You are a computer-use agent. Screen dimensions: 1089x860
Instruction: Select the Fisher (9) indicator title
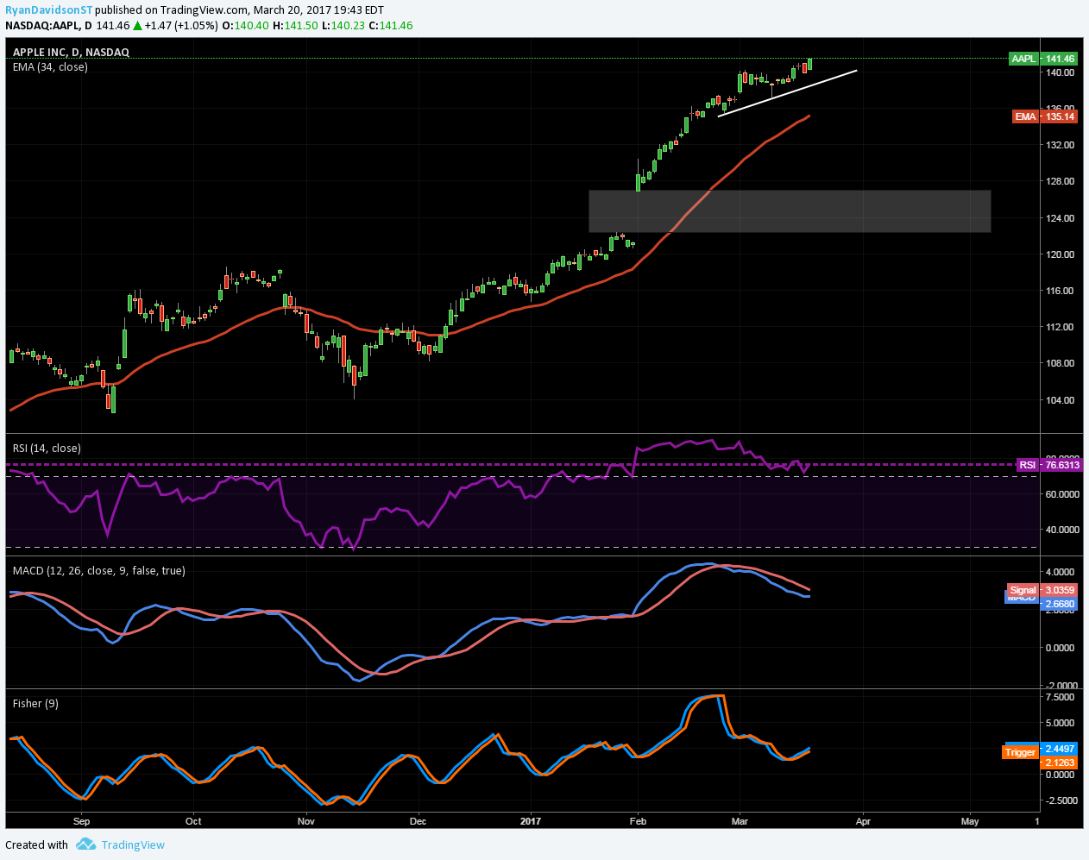point(35,703)
